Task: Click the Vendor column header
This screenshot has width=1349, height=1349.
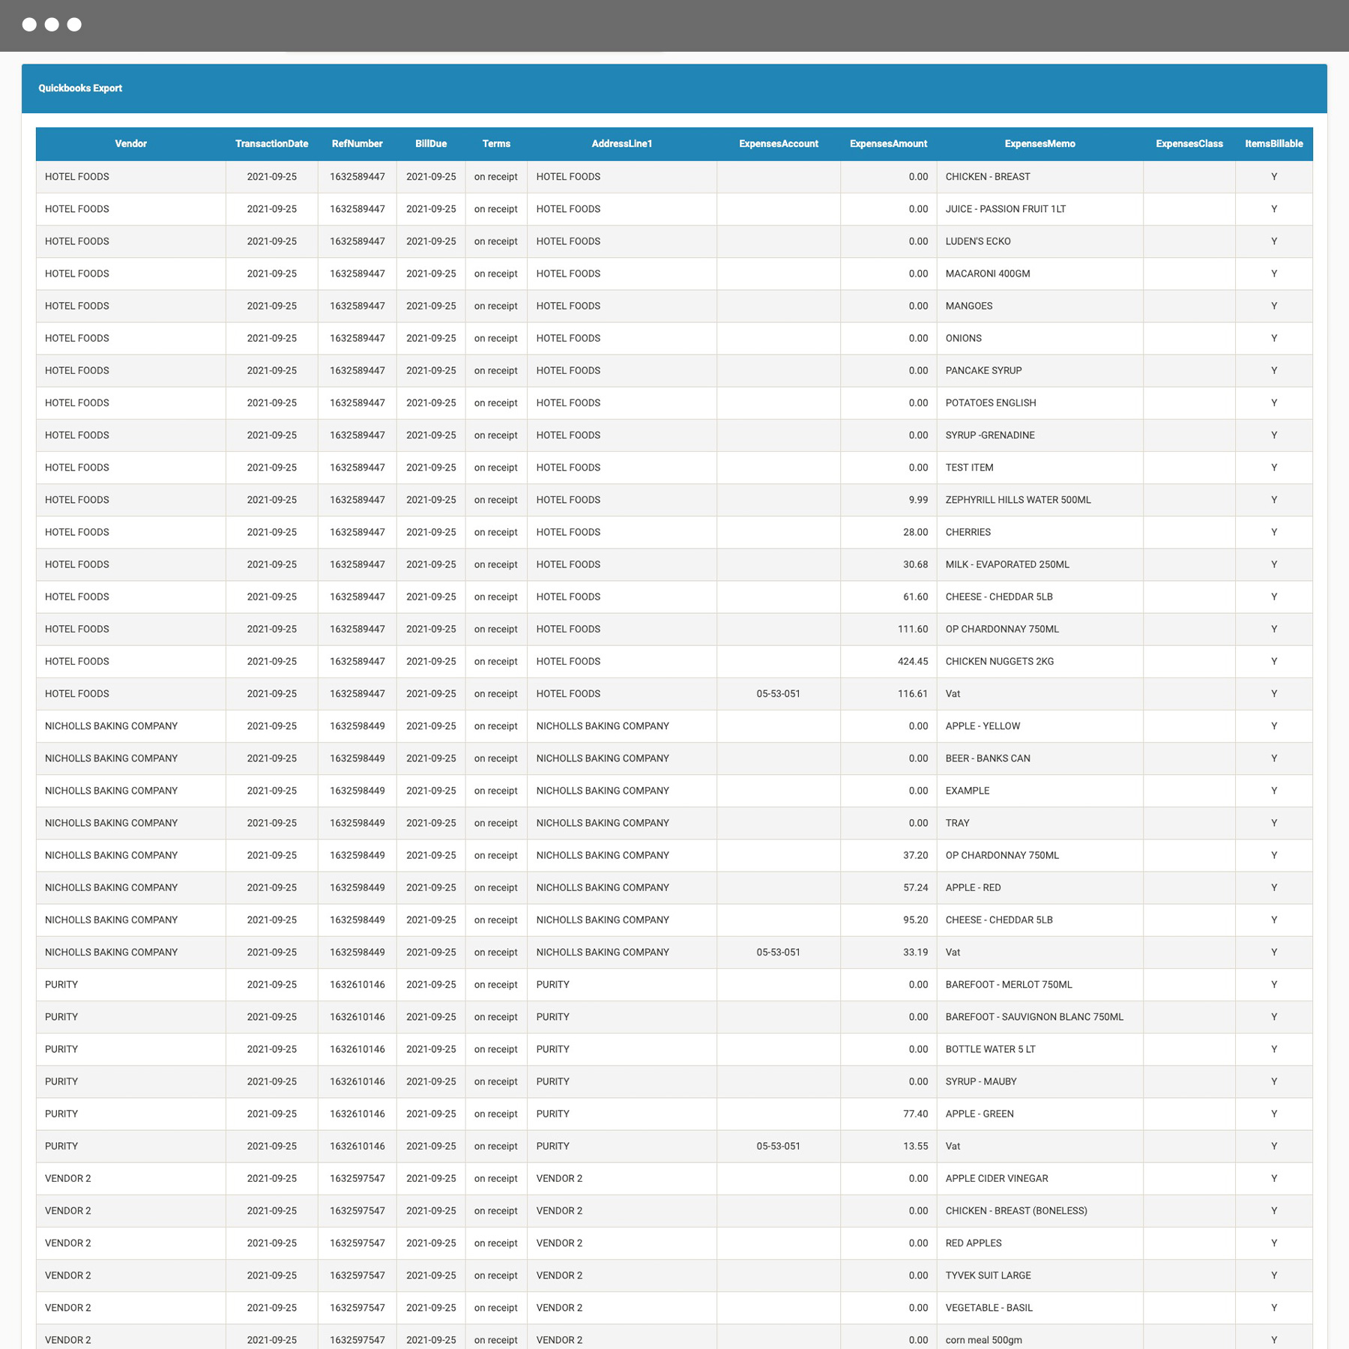Action: (131, 143)
